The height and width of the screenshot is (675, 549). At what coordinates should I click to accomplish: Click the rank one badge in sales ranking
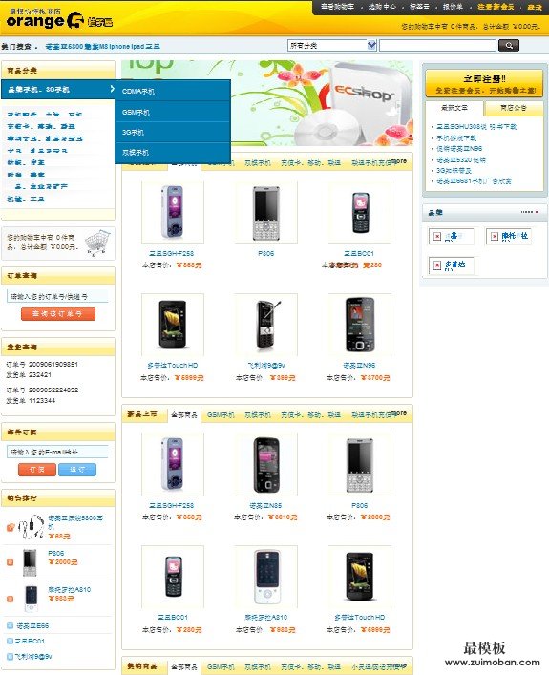click(x=11, y=527)
